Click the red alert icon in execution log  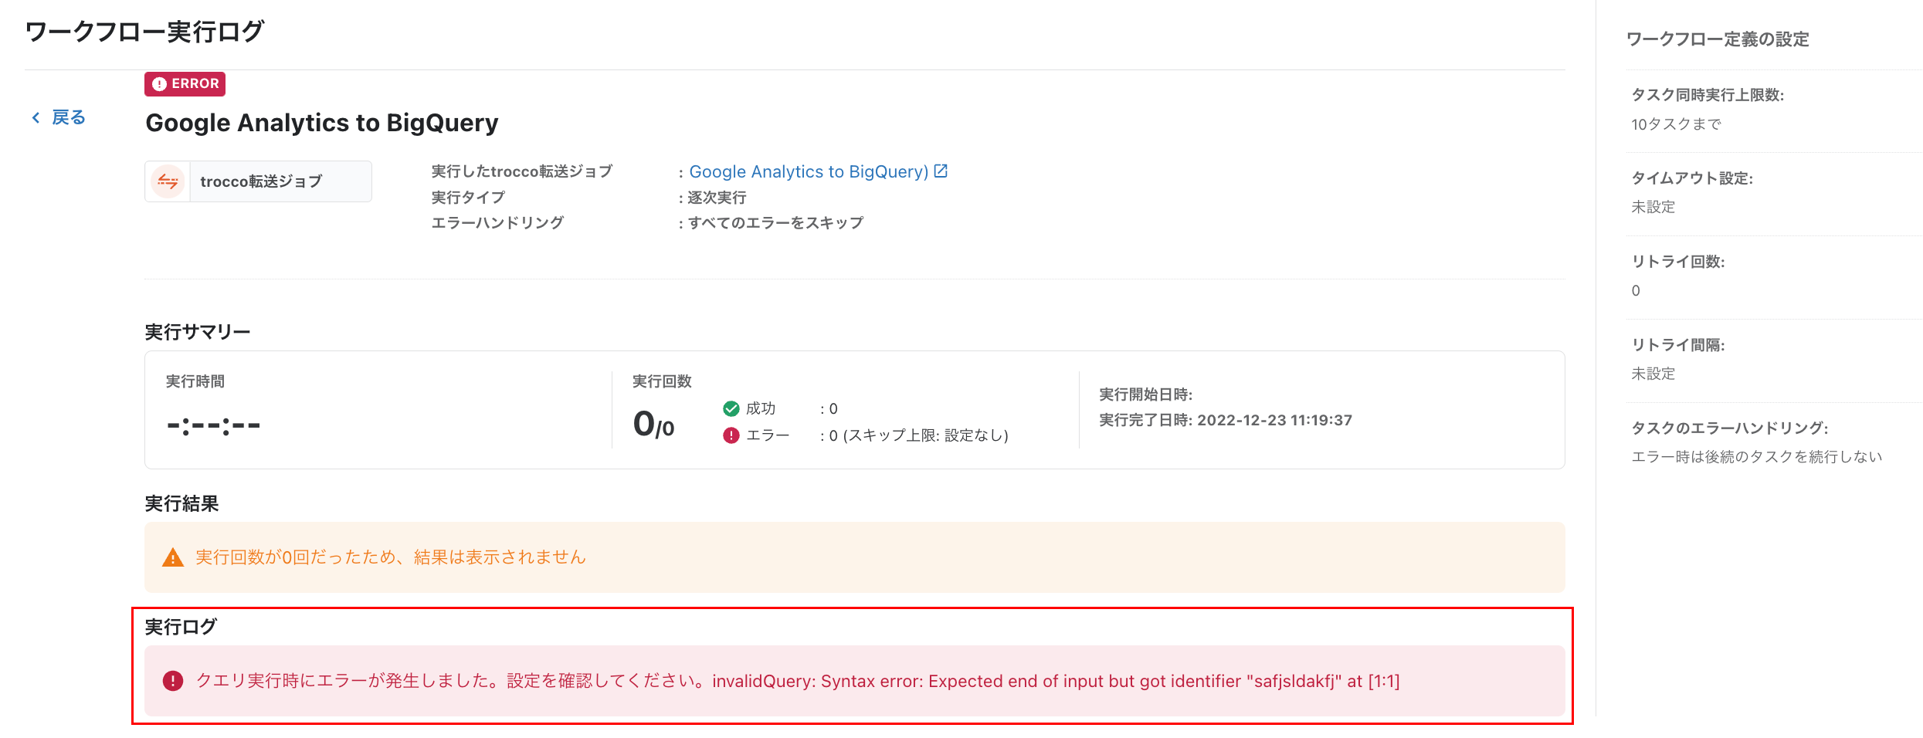(x=173, y=681)
